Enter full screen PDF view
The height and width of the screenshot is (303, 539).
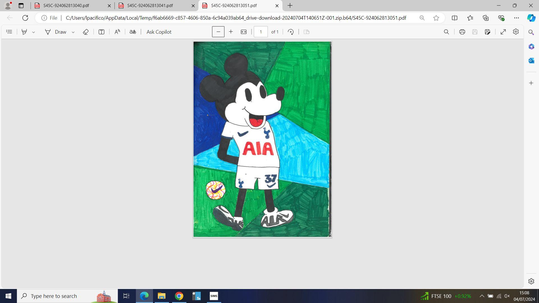pos(503,32)
